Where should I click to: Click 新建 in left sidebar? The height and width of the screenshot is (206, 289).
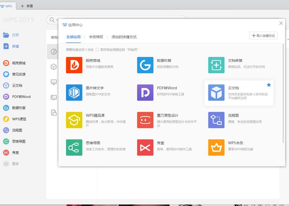click(11, 46)
